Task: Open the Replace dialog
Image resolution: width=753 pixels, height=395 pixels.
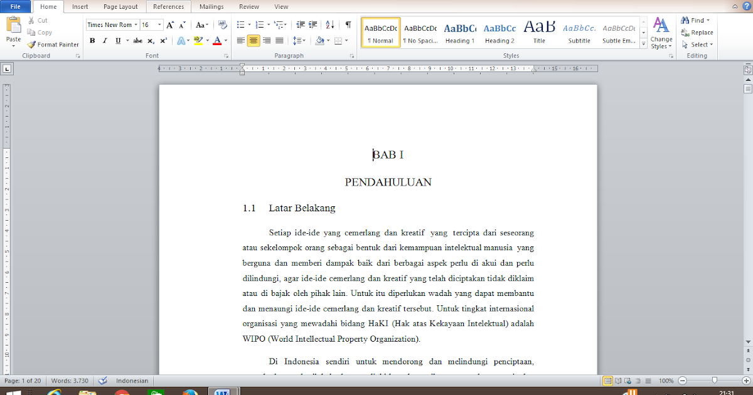Action: (x=697, y=32)
